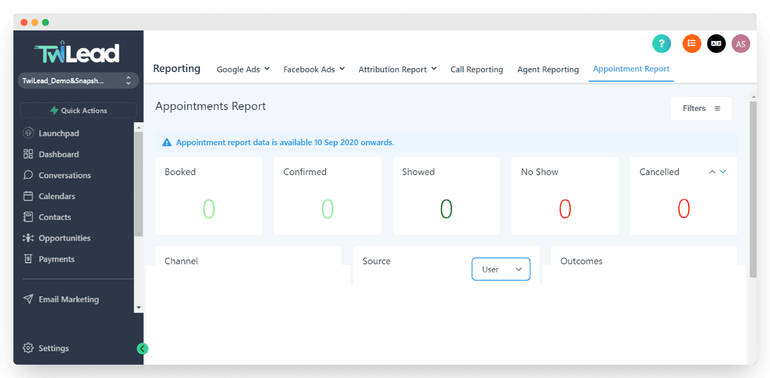Click the blue warning info icon

pyautogui.click(x=167, y=143)
